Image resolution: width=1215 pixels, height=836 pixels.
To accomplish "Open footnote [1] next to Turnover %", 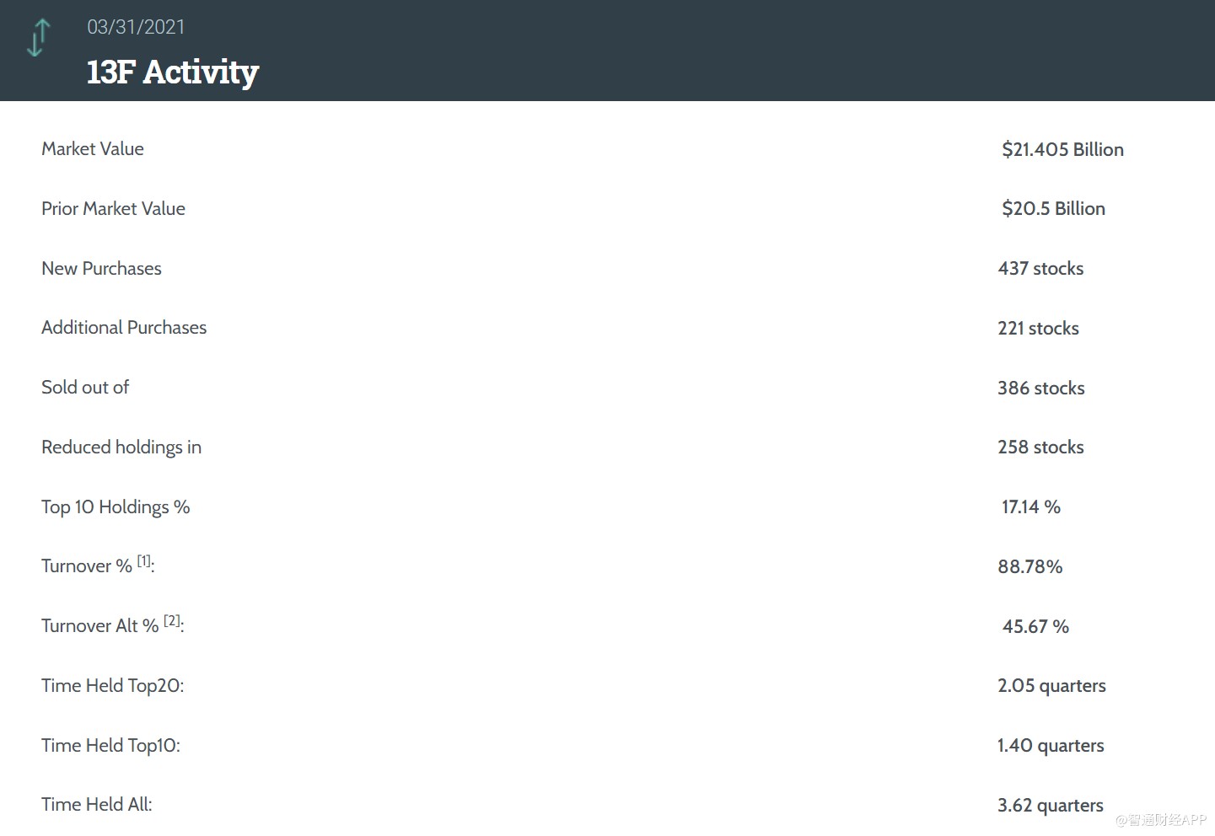I will click(144, 560).
